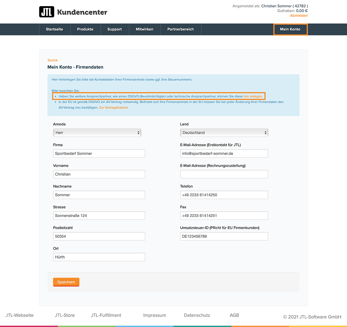The height and width of the screenshot is (327, 347).
Task: Click the JTL Kundencenter logo
Action: click(x=73, y=12)
